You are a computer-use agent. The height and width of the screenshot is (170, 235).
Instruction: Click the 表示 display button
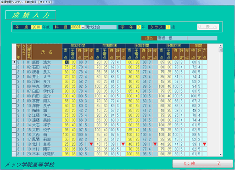(208, 27)
